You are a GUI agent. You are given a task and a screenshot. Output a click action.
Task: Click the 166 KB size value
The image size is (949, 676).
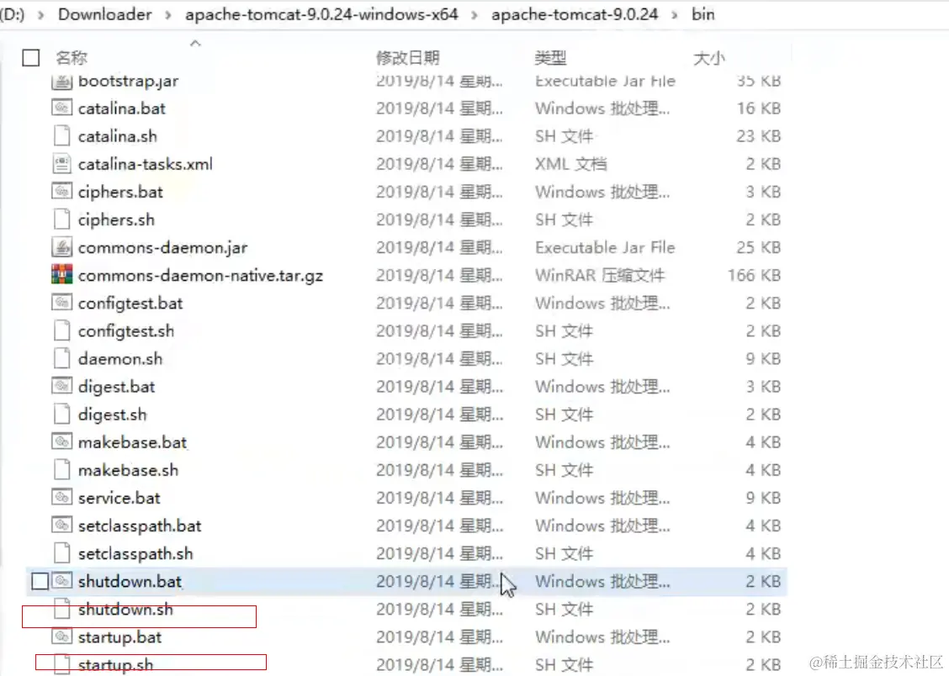[x=754, y=276]
